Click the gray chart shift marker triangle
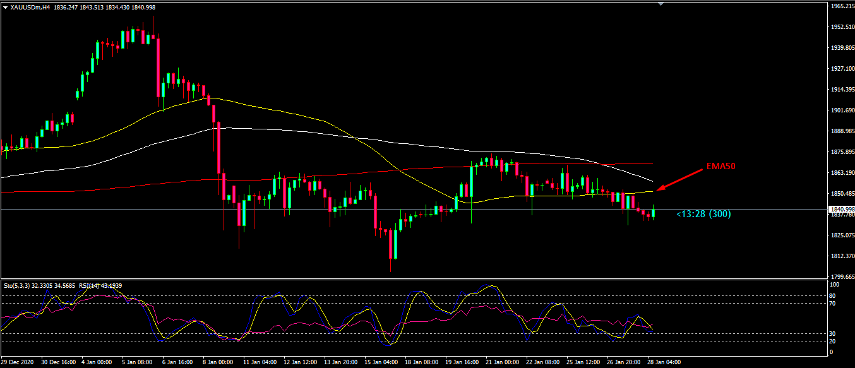This screenshot has height=368, width=855. point(661,4)
